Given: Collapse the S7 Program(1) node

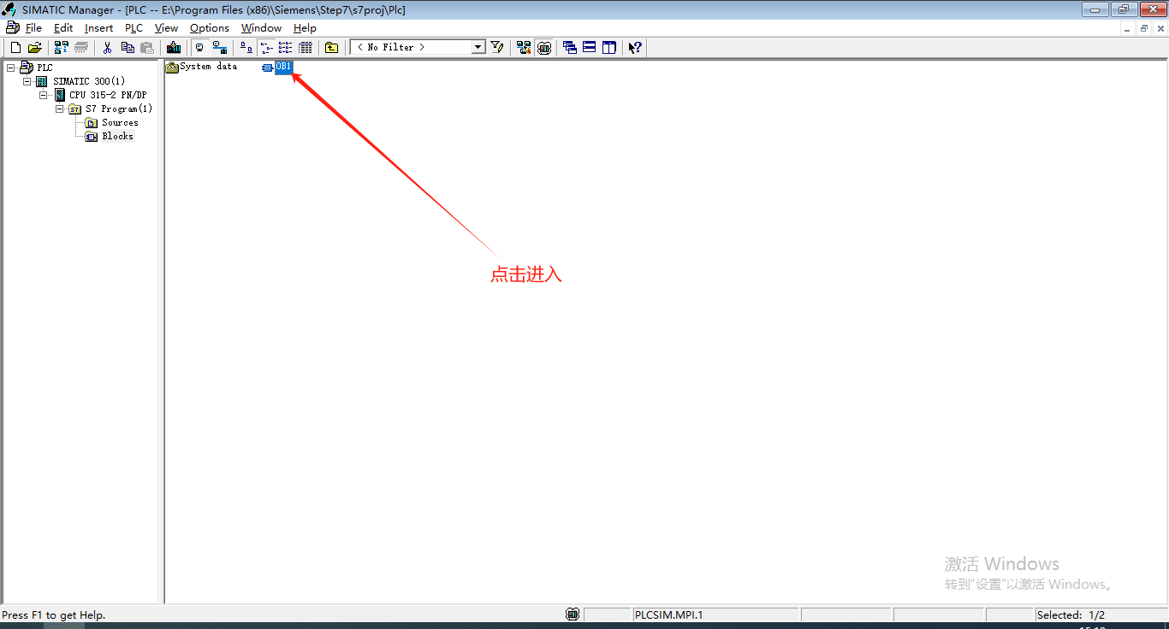Looking at the screenshot, I should coord(60,109).
